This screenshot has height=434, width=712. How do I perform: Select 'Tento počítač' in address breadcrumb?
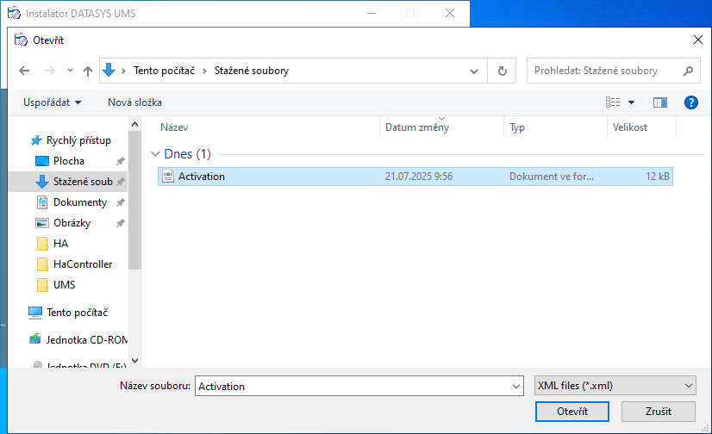(x=164, y=71)
